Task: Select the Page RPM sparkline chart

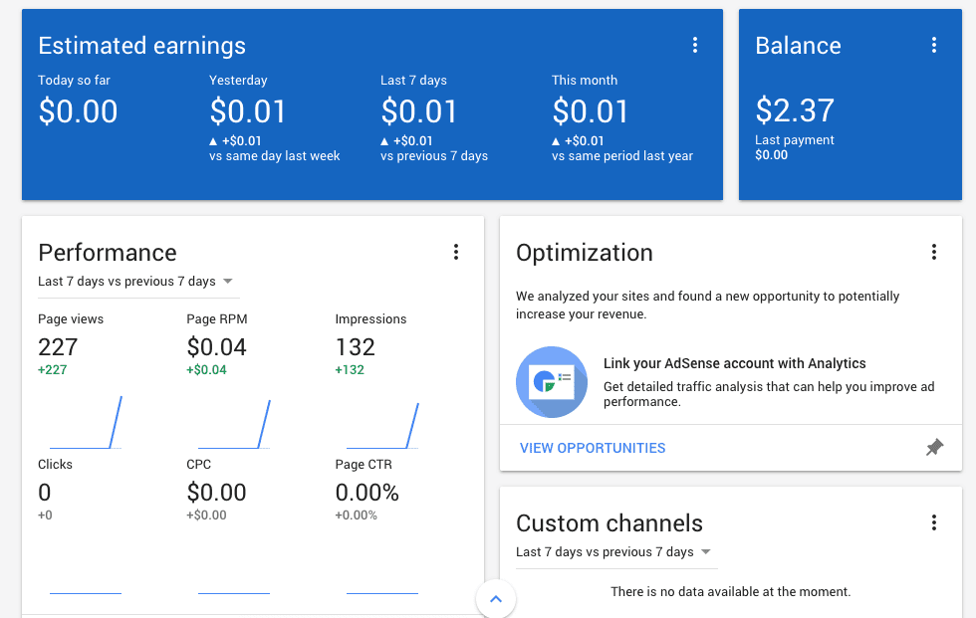Action: click(234, 423)
